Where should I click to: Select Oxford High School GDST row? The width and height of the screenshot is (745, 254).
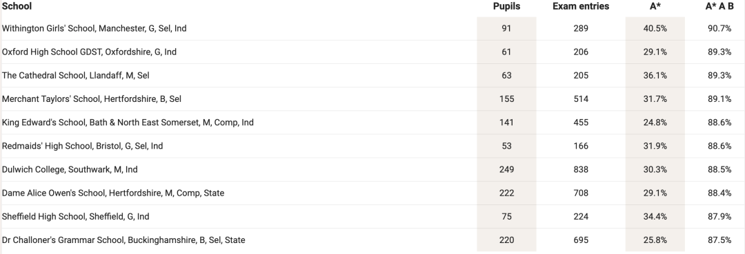click(x=372, y=52)
